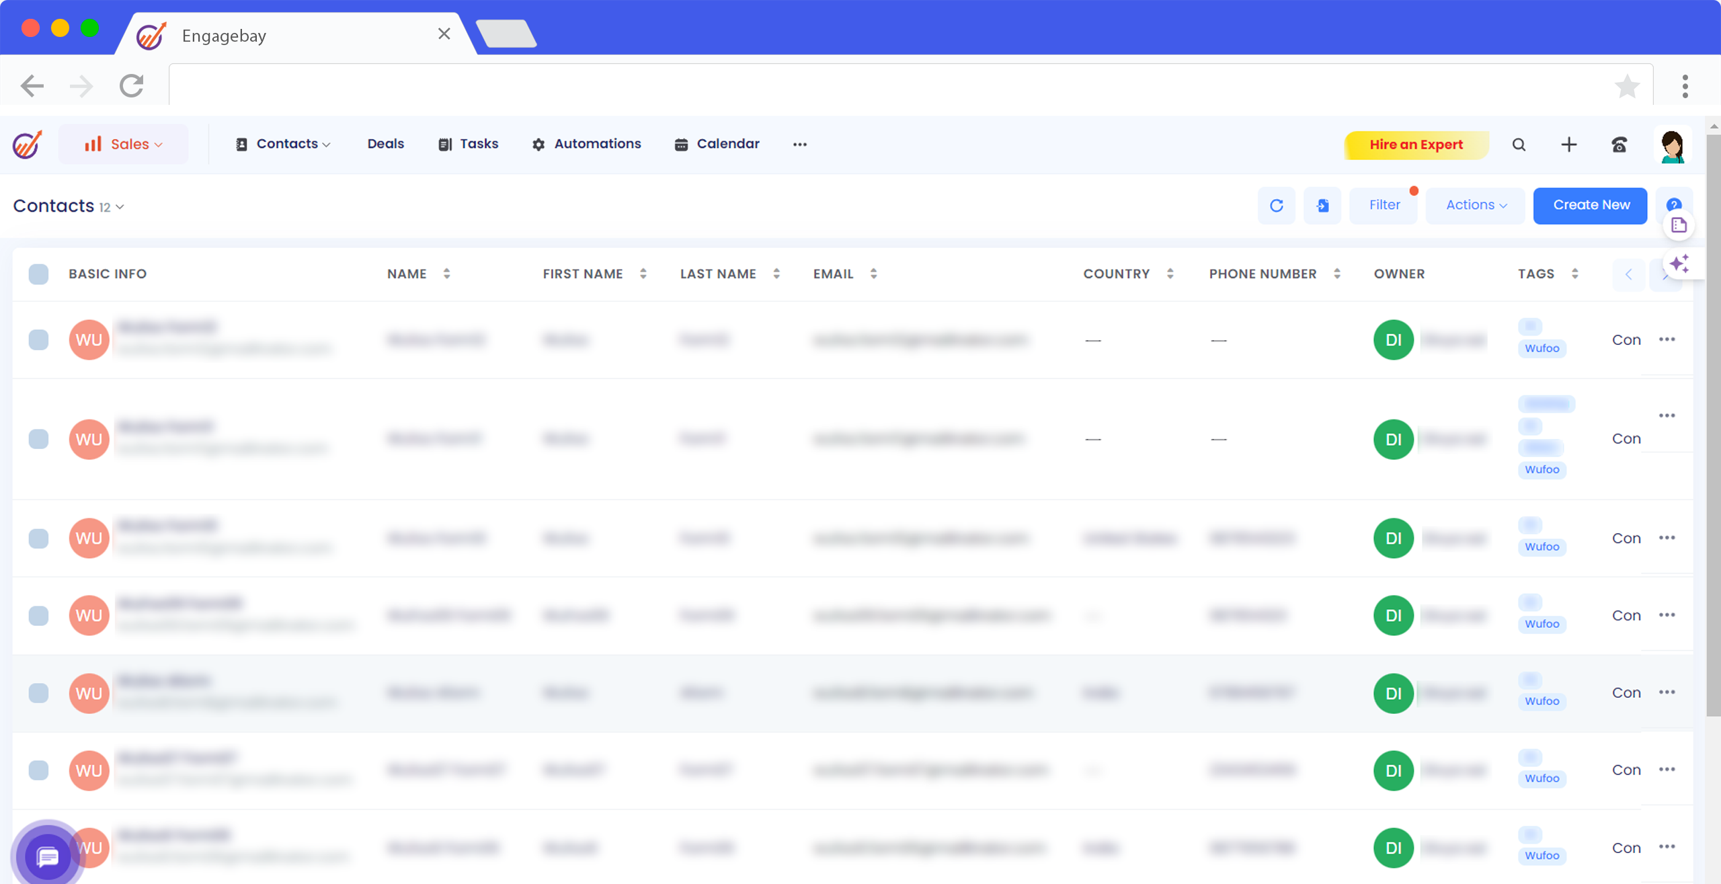Image resolution: width=1721 pixels, height=884 pixels.
Task: Expand the Sales module dropdown
Action: pyautogui.click(x=123, y=145)
